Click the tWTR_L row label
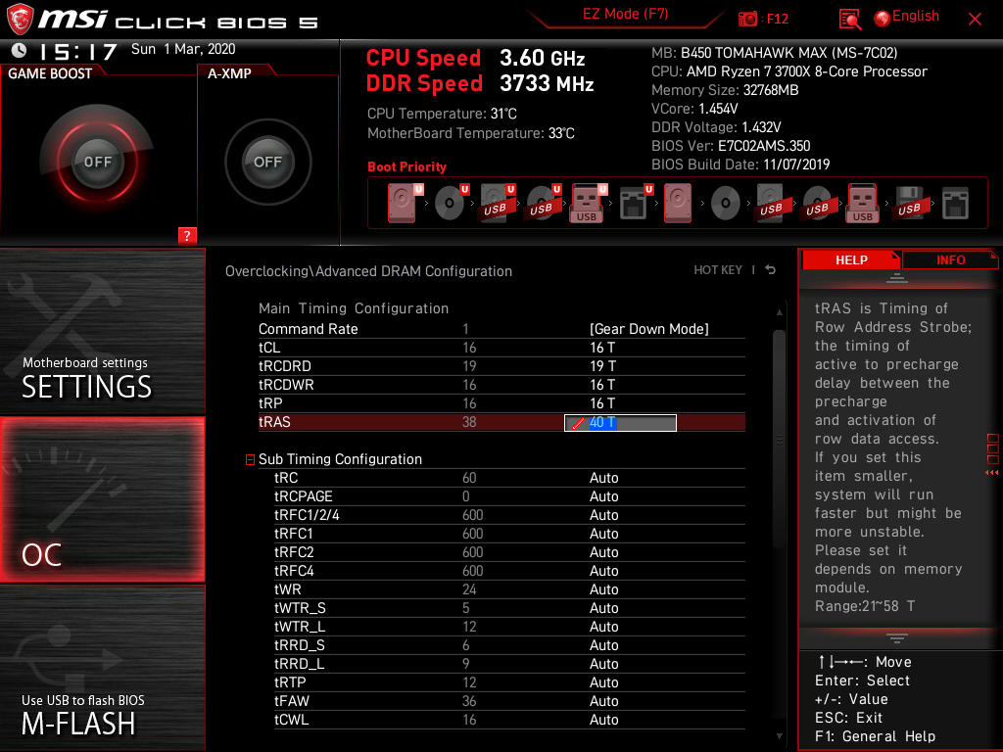Screen dimensions: 1003x752 pyautogui.click(x=300, y=626)
